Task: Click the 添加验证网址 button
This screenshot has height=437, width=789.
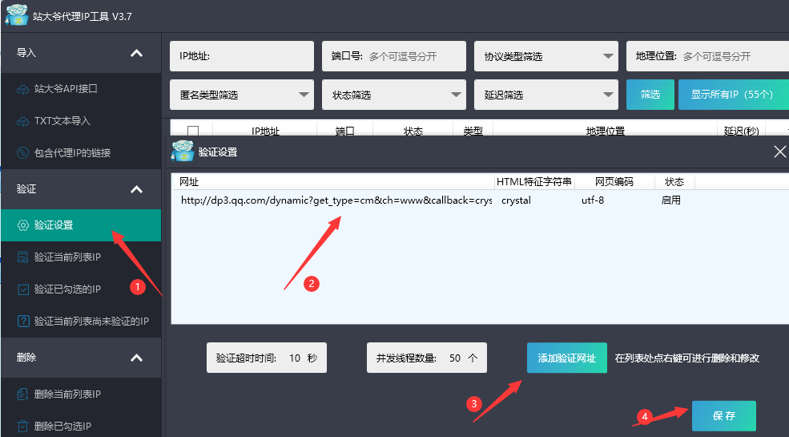Action: pos(567,358)
